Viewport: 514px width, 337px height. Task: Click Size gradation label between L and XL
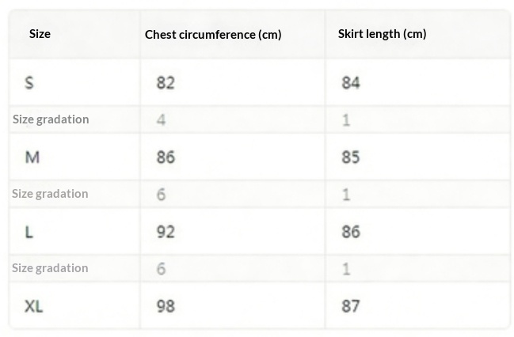pos(51,268)
